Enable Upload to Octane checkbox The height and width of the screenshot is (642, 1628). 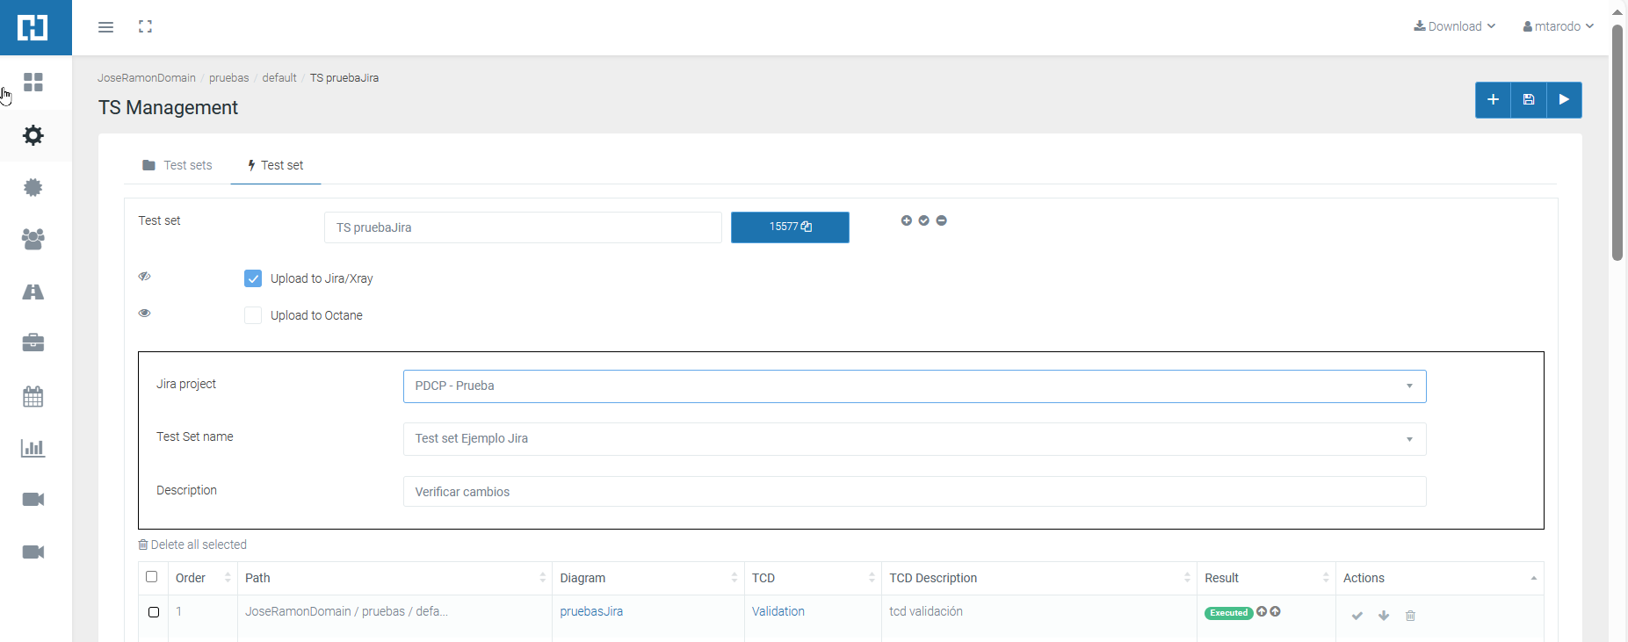tap(253, 315)
